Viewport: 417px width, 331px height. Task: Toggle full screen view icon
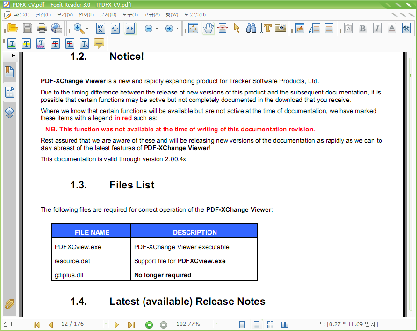[x=193, y=28]
